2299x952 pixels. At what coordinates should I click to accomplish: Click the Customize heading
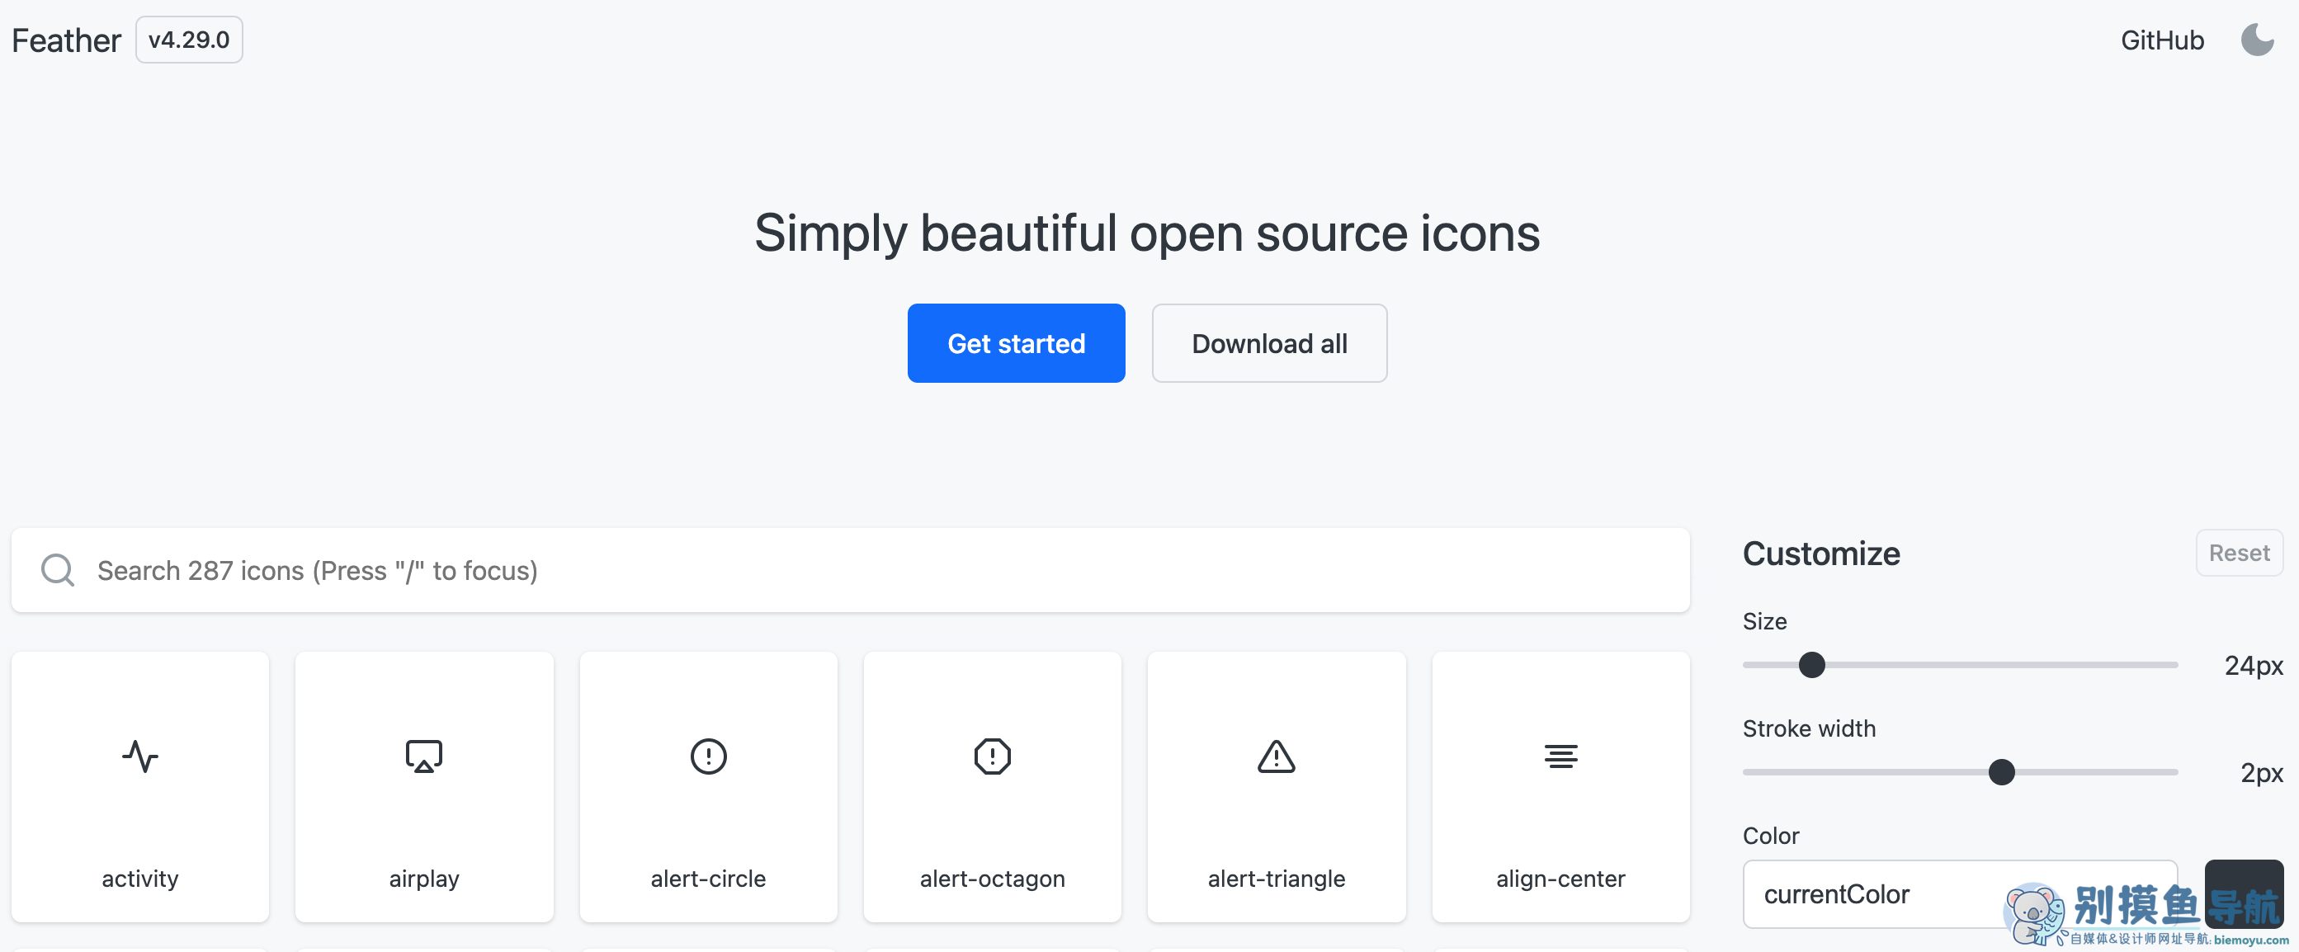(1820, 554)
